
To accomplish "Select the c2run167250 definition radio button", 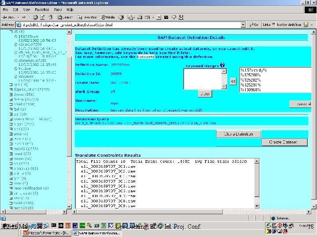I will 16,44.
